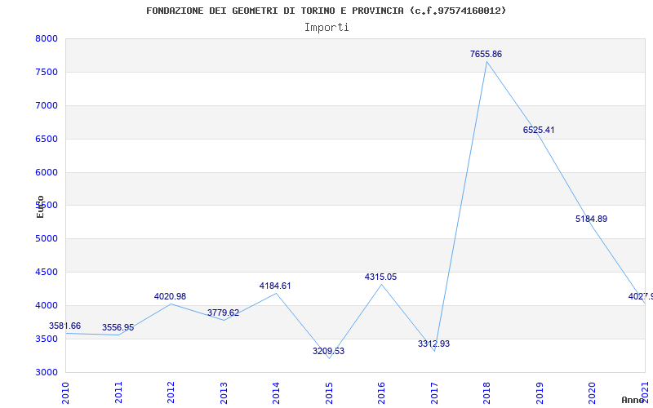The image size is (653, 408).
Task: Click y-axis tick label 5000
Action: tap(47, 238)
